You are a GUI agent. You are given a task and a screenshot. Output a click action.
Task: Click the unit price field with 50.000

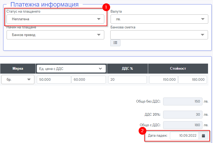tap(54, 80)
